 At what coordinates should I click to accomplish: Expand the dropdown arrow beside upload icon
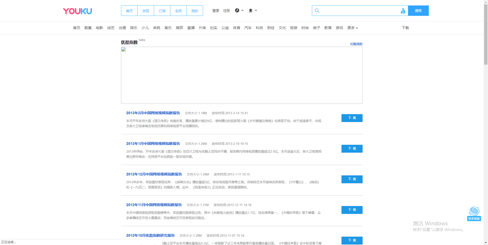click(256, 11)
